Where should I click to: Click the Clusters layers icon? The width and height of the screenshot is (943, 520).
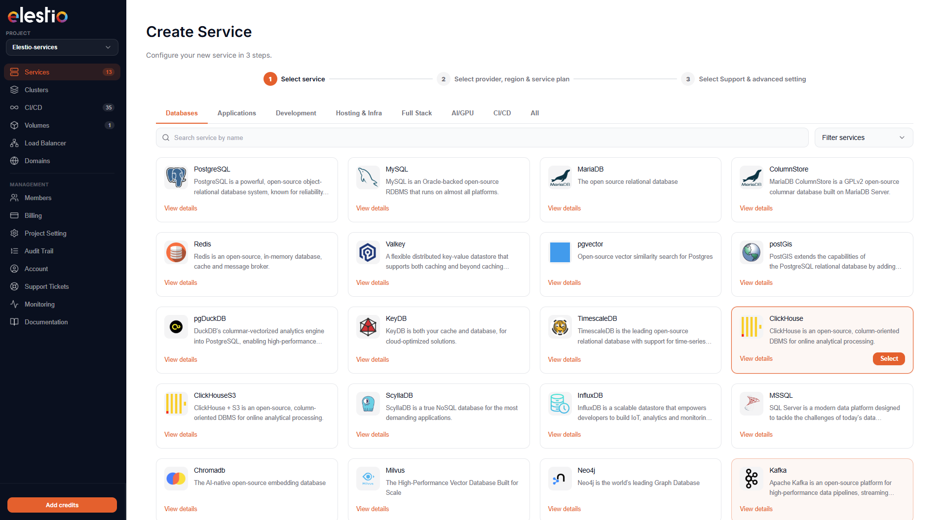click(14, 90)
